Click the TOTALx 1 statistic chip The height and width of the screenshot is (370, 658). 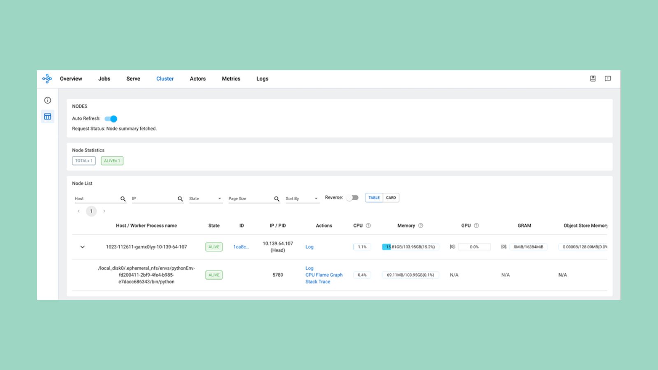[84, 161]
